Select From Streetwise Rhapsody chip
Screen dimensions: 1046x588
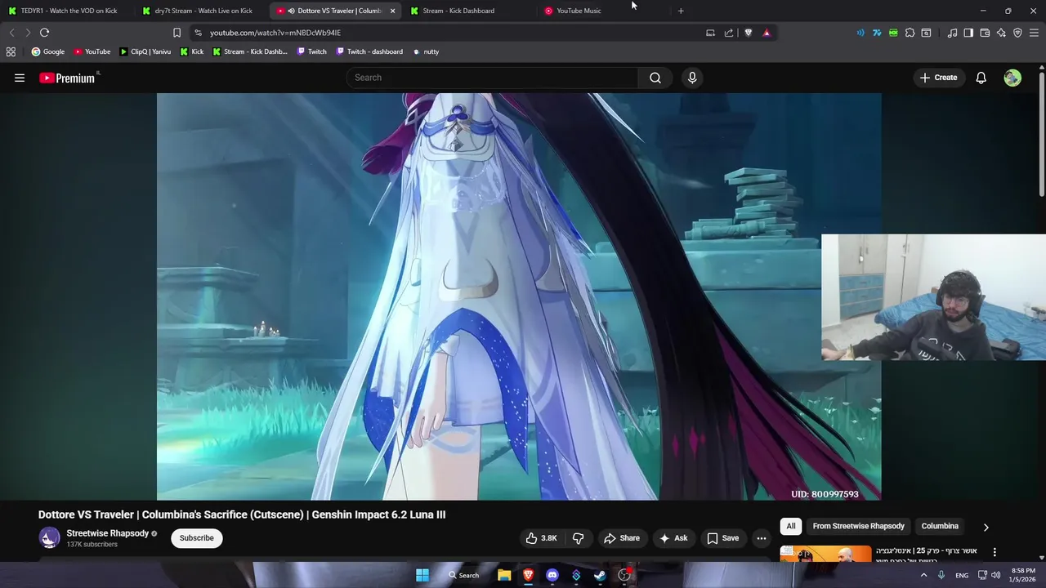pyautogui.click(x=858, y=527)
